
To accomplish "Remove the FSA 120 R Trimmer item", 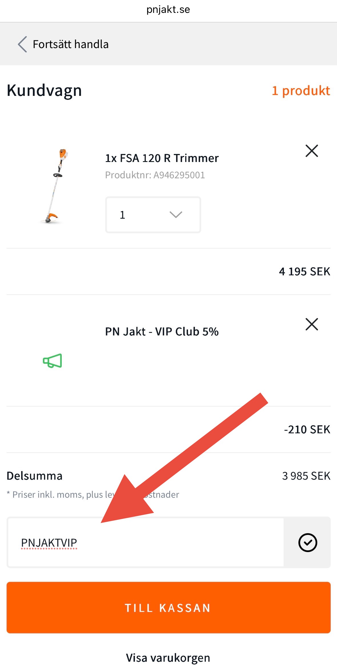I will (312, 151).
